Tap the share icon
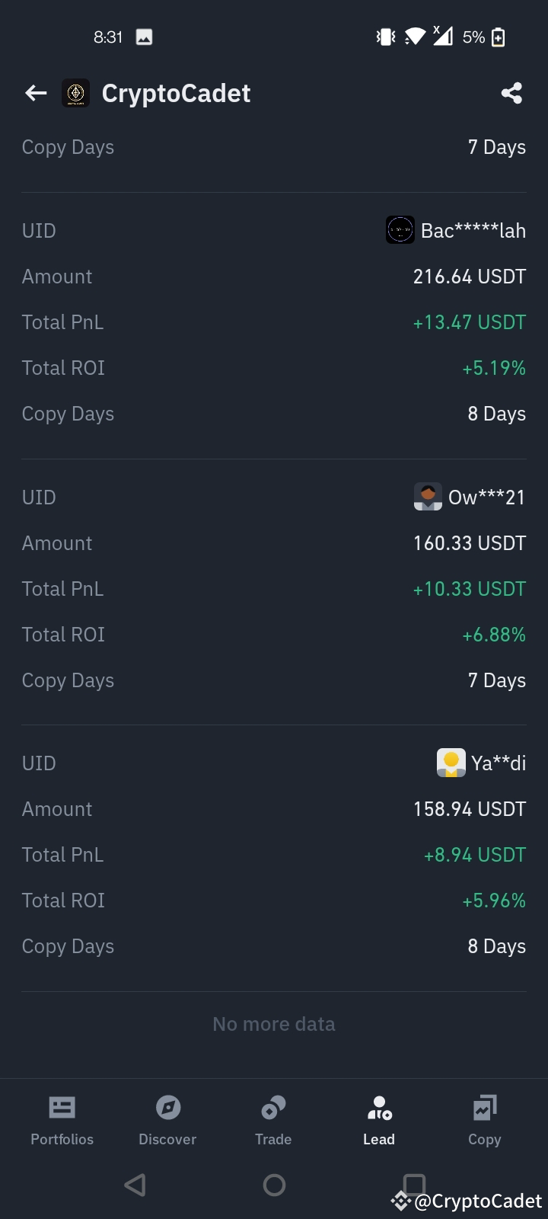Image resolution: width=548 pixels, height=1219 pixels. pyautogui.click(x=511, y=93)
